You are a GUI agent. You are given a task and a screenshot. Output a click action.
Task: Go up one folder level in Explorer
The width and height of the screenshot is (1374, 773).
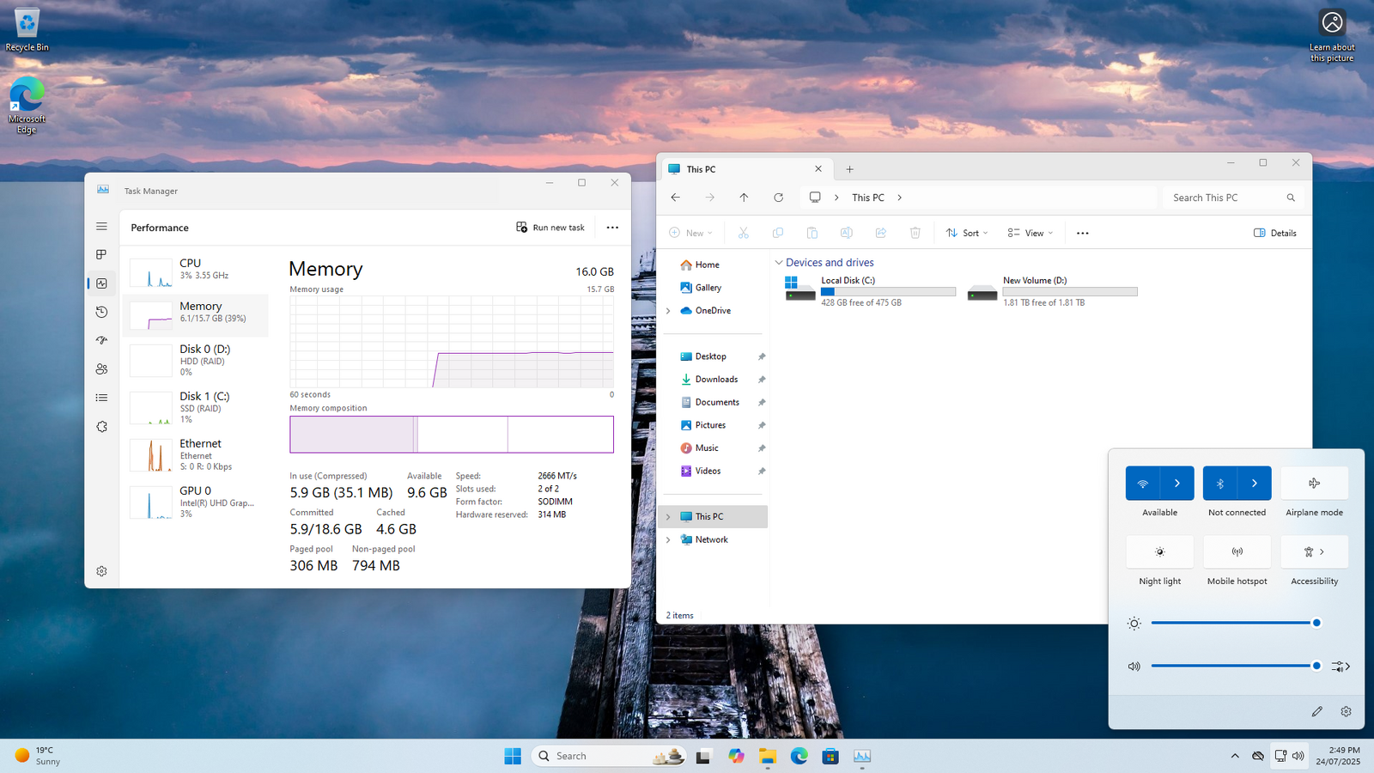744,198
